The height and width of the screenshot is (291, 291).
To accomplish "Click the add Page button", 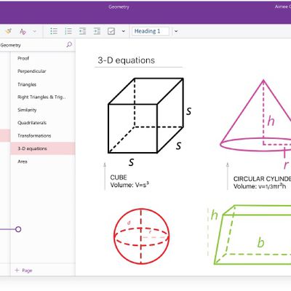I will [23, 270].
